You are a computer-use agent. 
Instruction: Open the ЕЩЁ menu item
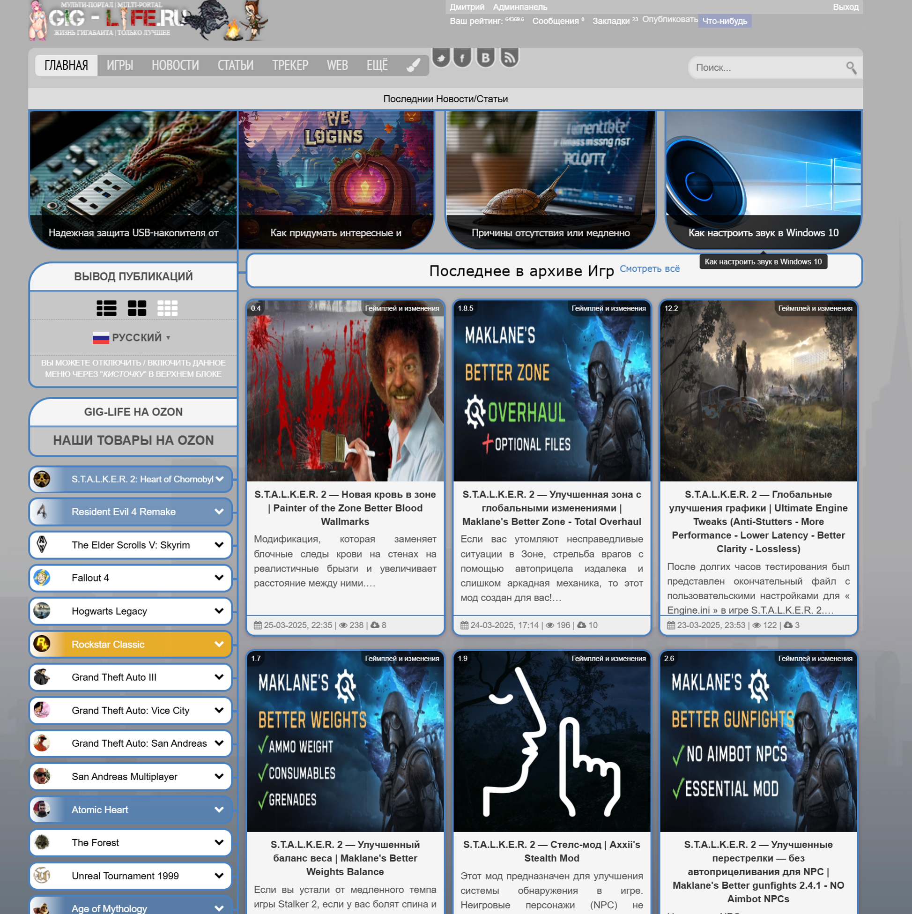pyautogui.click(x=377, y=65)
